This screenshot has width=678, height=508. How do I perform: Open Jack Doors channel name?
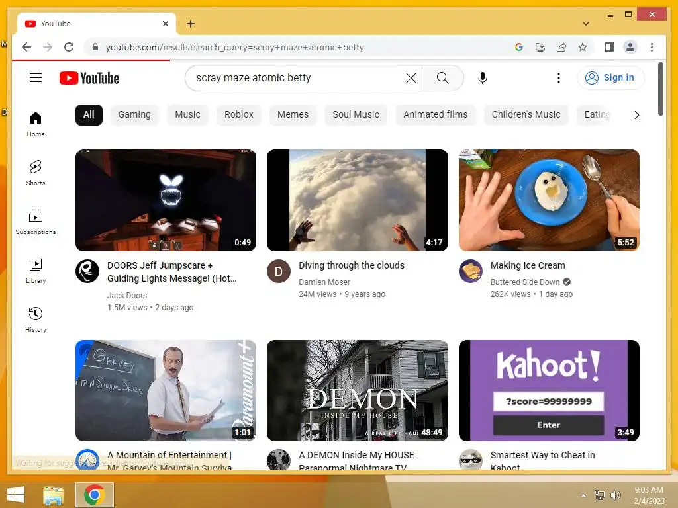pos(127,296)
